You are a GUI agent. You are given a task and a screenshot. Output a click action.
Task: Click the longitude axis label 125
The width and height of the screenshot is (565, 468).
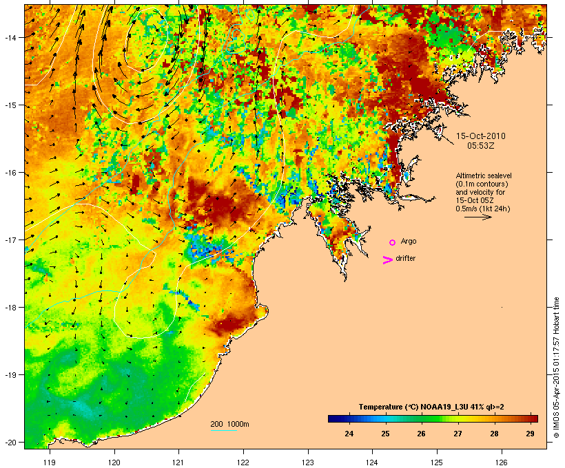pos(437,462)
